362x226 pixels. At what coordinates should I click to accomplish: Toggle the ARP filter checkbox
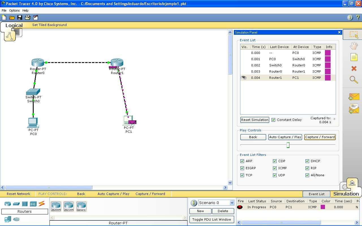click(242, 161)
